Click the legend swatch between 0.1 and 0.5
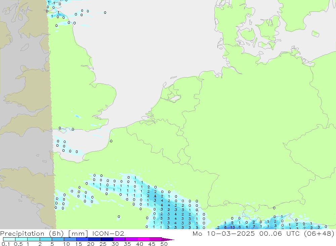Screen dimensions: 336x246 click(x=9, y=239)
